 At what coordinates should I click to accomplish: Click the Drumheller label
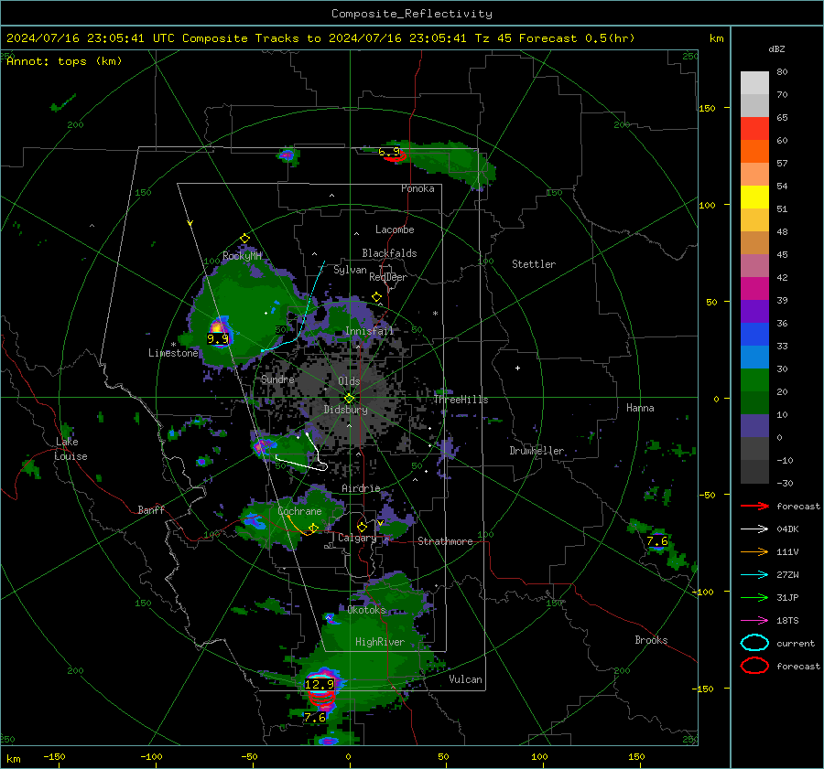537,451
